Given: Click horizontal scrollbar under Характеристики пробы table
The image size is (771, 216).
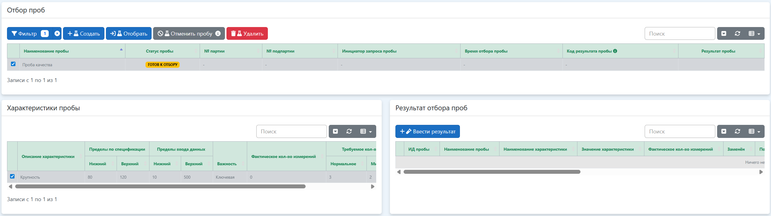Looking at the screenshot, I should 160,187.
